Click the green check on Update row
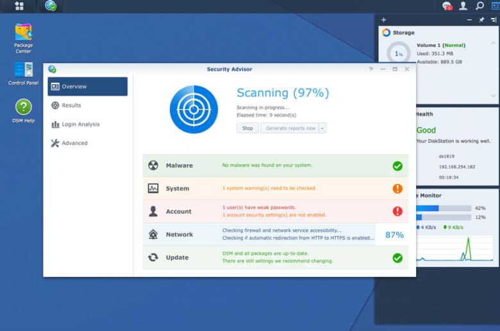The width and height of the screenshot is (500, 331). (x=397, y=258)
